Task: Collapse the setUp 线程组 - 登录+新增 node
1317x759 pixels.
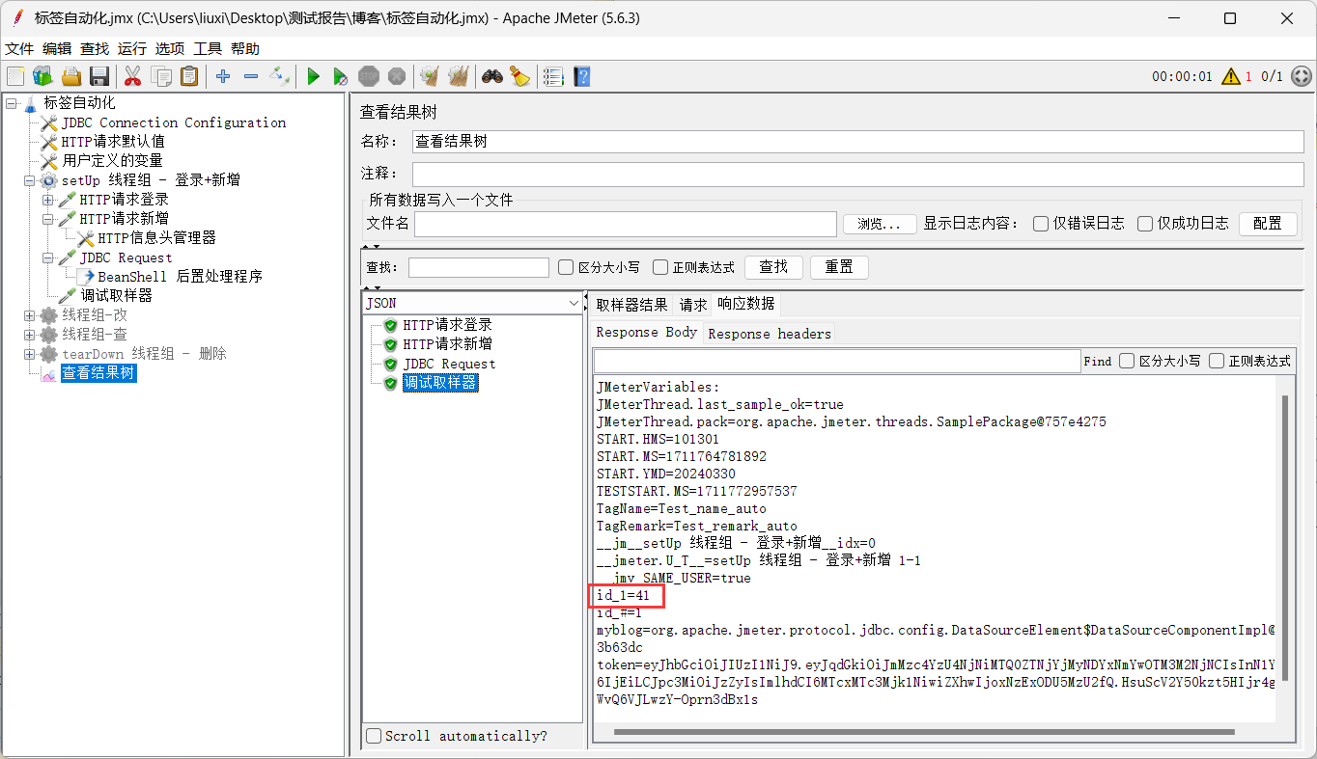Action: point(30,180)
